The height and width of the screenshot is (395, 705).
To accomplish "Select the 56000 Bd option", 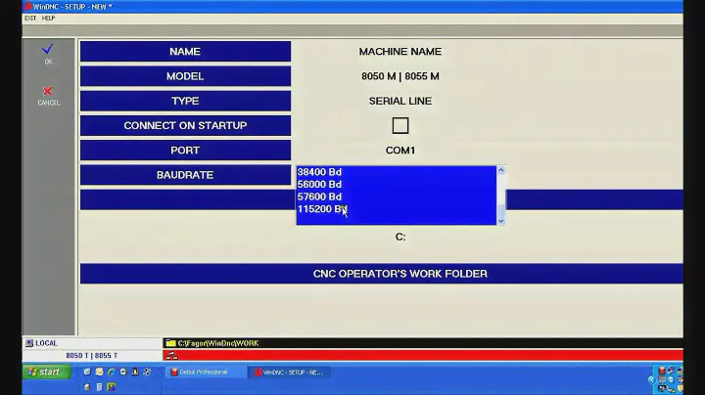I will pos(319,184).
